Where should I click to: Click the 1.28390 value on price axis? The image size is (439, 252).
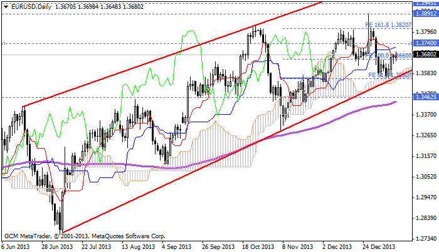tap(426, 218)
